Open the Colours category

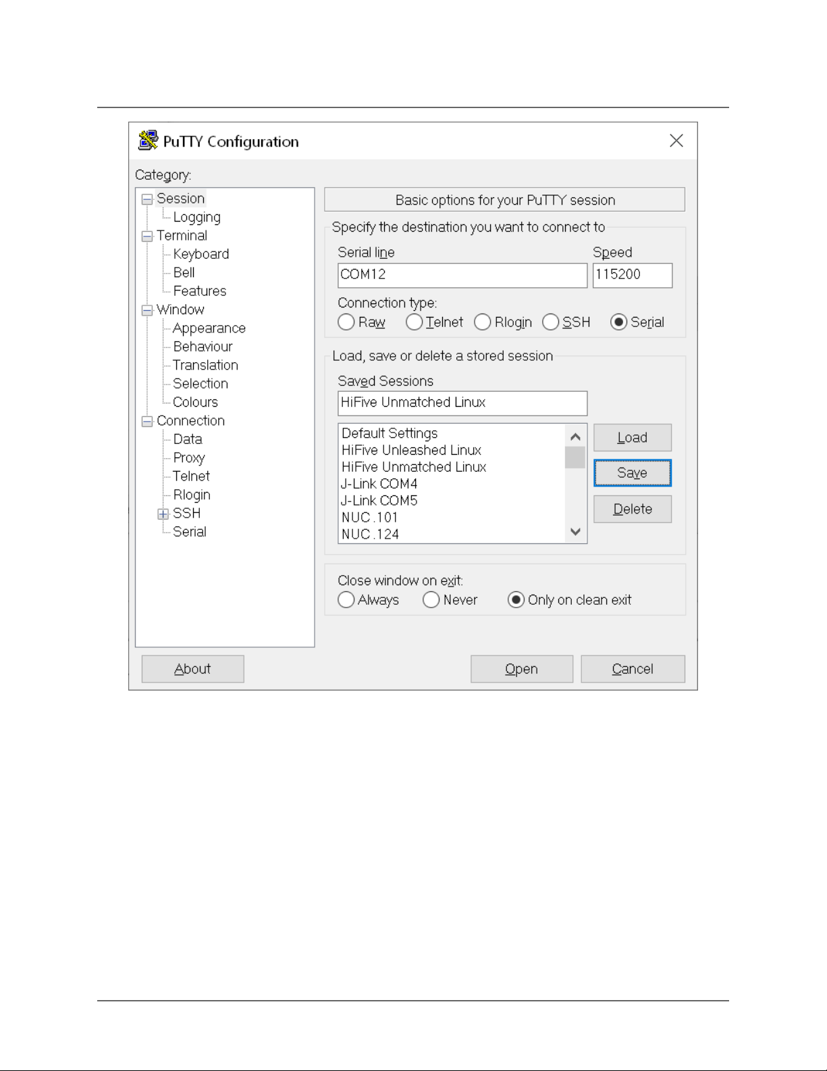coord(195,402)
